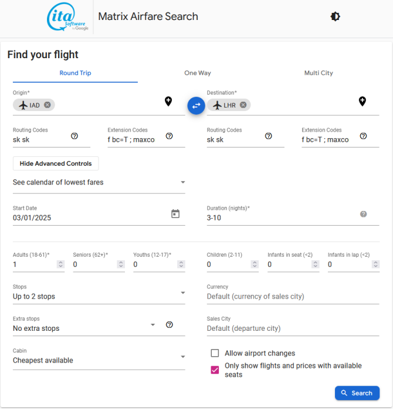This screenshot has height=409, width=393.
Task: Toggle the dark mode brightness icon
Action: pos(335,16)
